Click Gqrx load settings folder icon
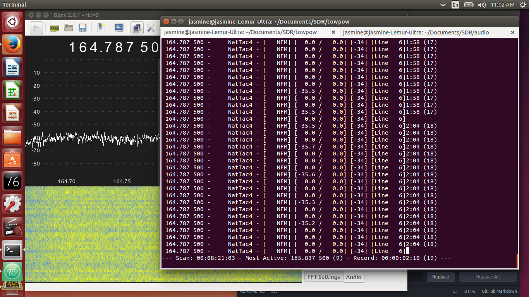This screenshot has width=529, height=297. (69, 28)
